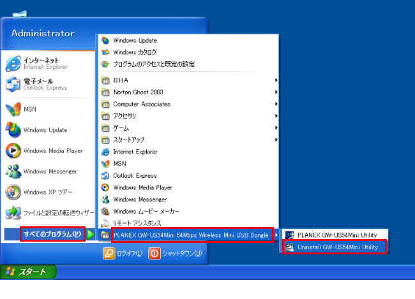Click the Uninstall GW-US54Mini Utility icon
The height and width of the screenshot is (299, 415).
click(x=289, y=247)
